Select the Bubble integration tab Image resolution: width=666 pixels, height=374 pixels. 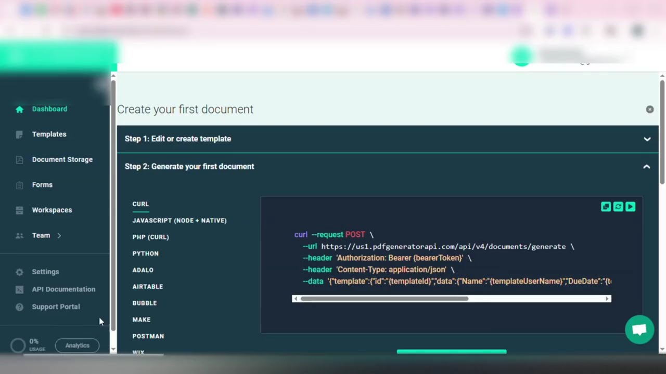click(144, 303)
